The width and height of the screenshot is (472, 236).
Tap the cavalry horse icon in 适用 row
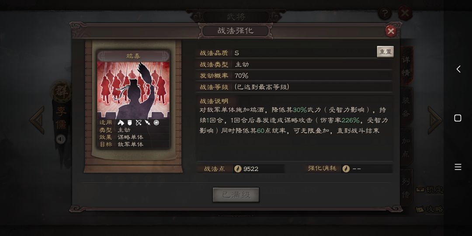(121, 122)
